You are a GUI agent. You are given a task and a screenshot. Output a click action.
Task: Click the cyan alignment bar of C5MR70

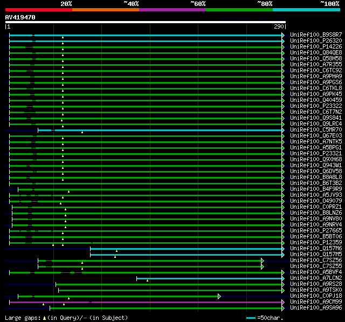pyautogui.click(x=160, y=131)
